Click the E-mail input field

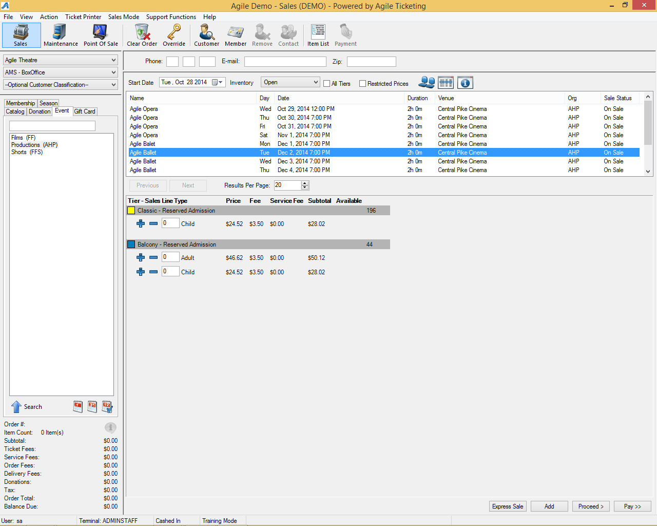coord(285,62)
